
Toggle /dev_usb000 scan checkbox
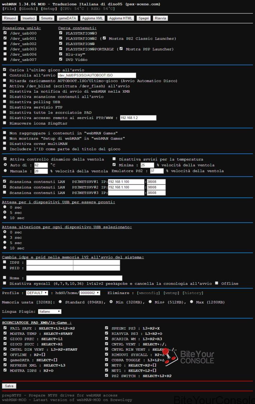click(x=5, y=33)
